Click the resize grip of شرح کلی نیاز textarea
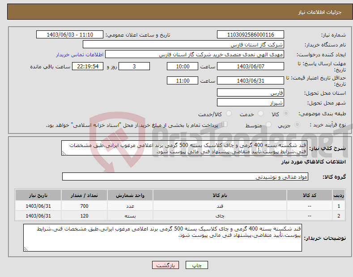Screen dimensions: 353x277 click(x=64, y=153)
